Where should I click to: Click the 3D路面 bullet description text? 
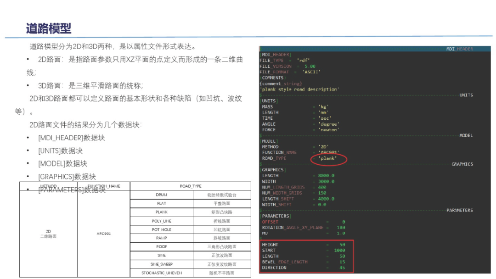click(x=90, y=85)
